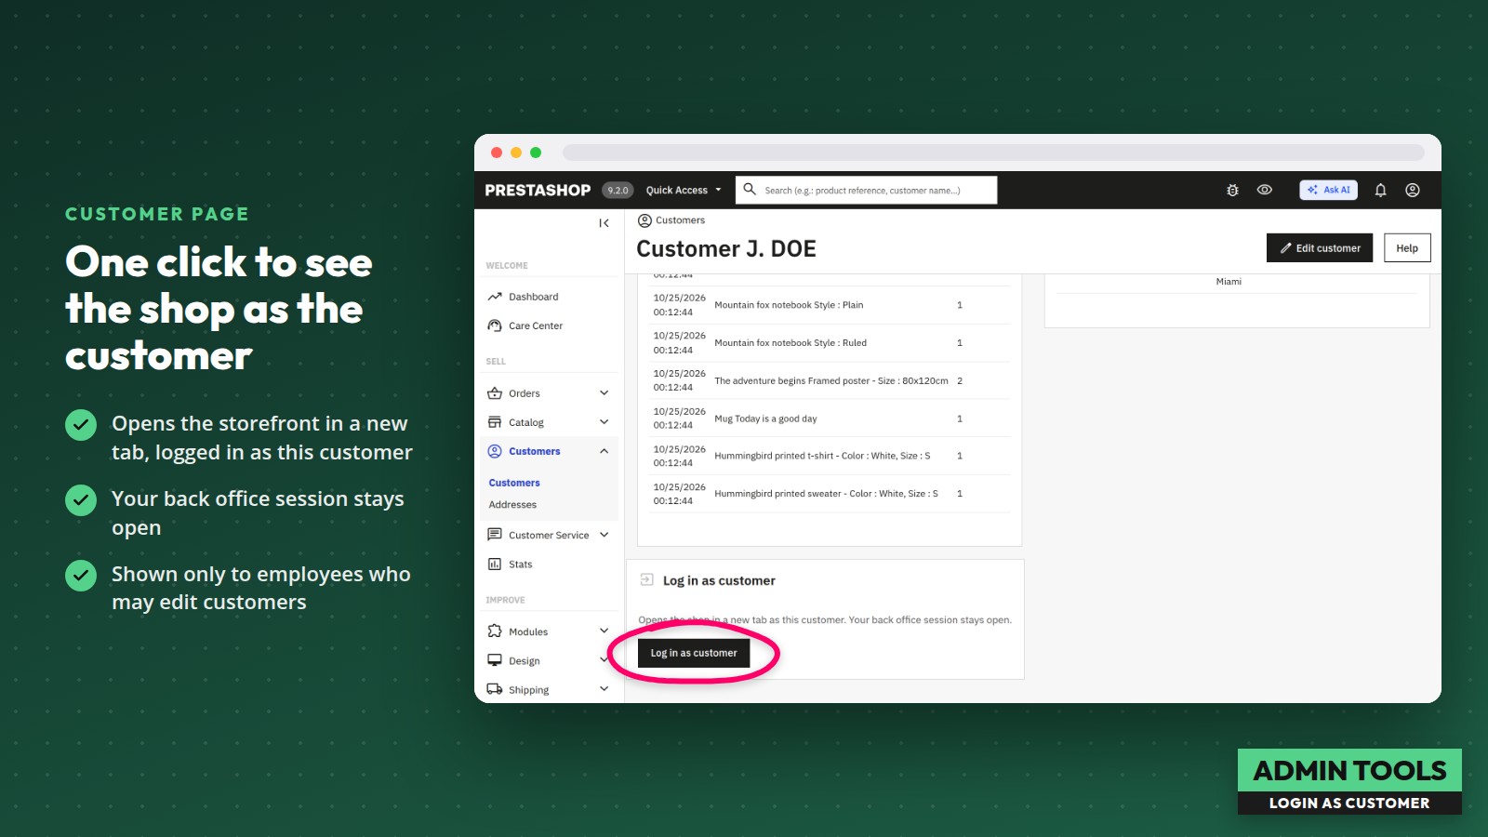The height and width of the screenshot is (837, 1488).
Task: Click Mountain fox notebook Style : Ruled
Action: pos(790,343)
